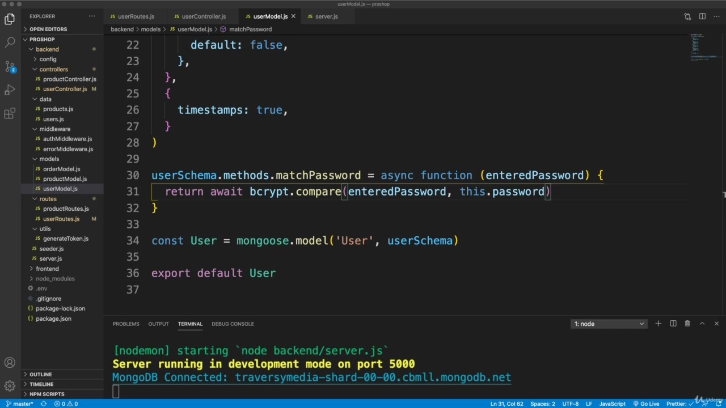
Task: Change end of line via LF
Action: pos(589,403)
